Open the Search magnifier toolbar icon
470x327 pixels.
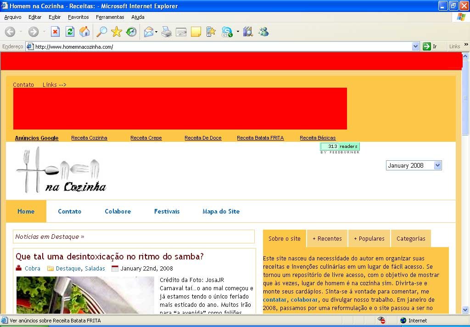tap(101, 32)
